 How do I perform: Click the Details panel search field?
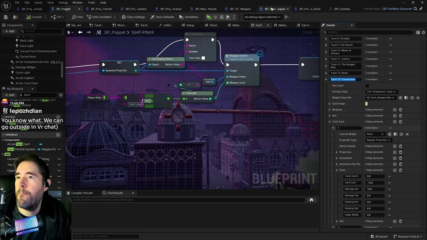369,32
